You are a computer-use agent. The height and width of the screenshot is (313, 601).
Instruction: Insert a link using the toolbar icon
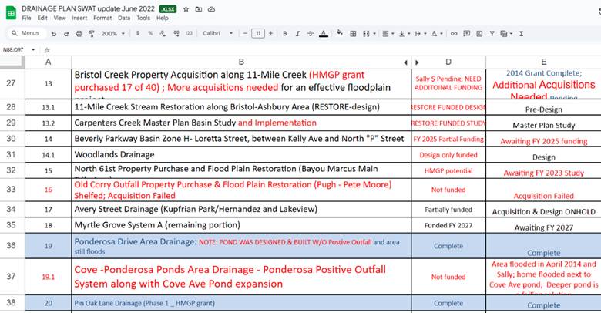coord(455,34)
